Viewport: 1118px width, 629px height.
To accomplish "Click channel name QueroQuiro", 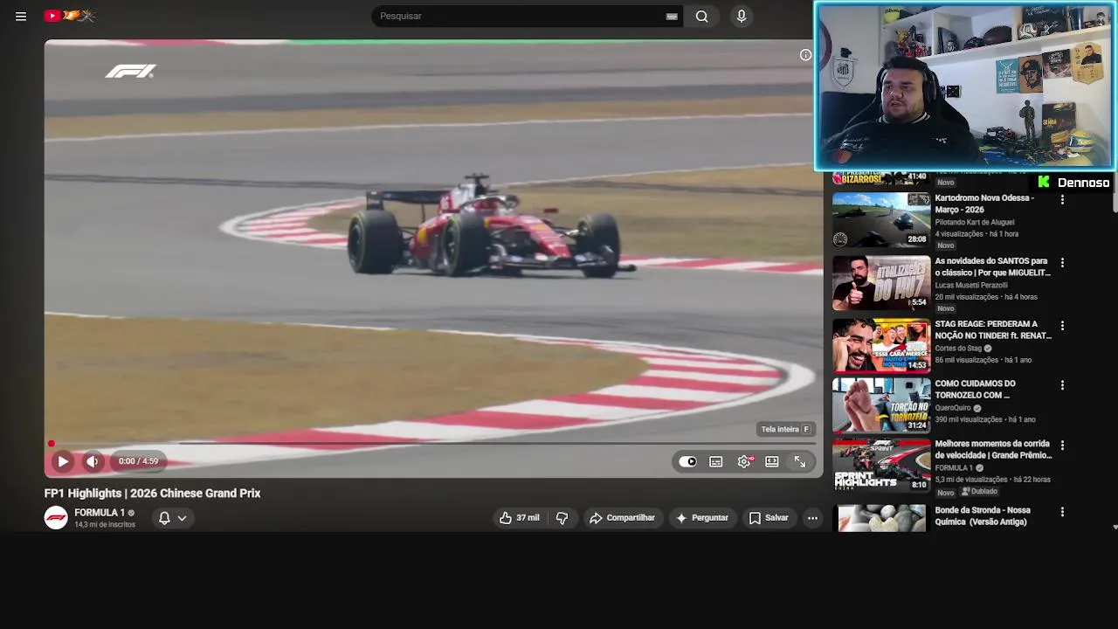I will click(x=954, y=408).
